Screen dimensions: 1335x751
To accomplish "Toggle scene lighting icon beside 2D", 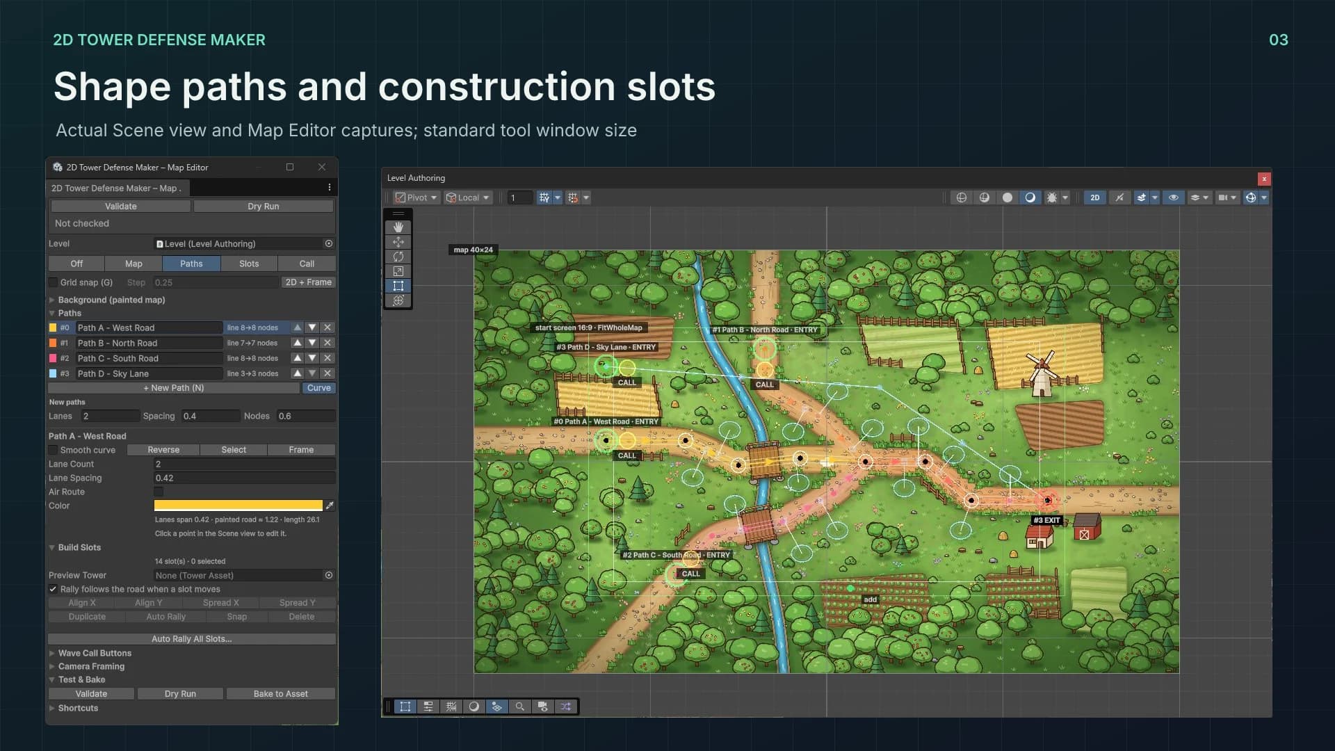I will click(x=1119, y=197).
